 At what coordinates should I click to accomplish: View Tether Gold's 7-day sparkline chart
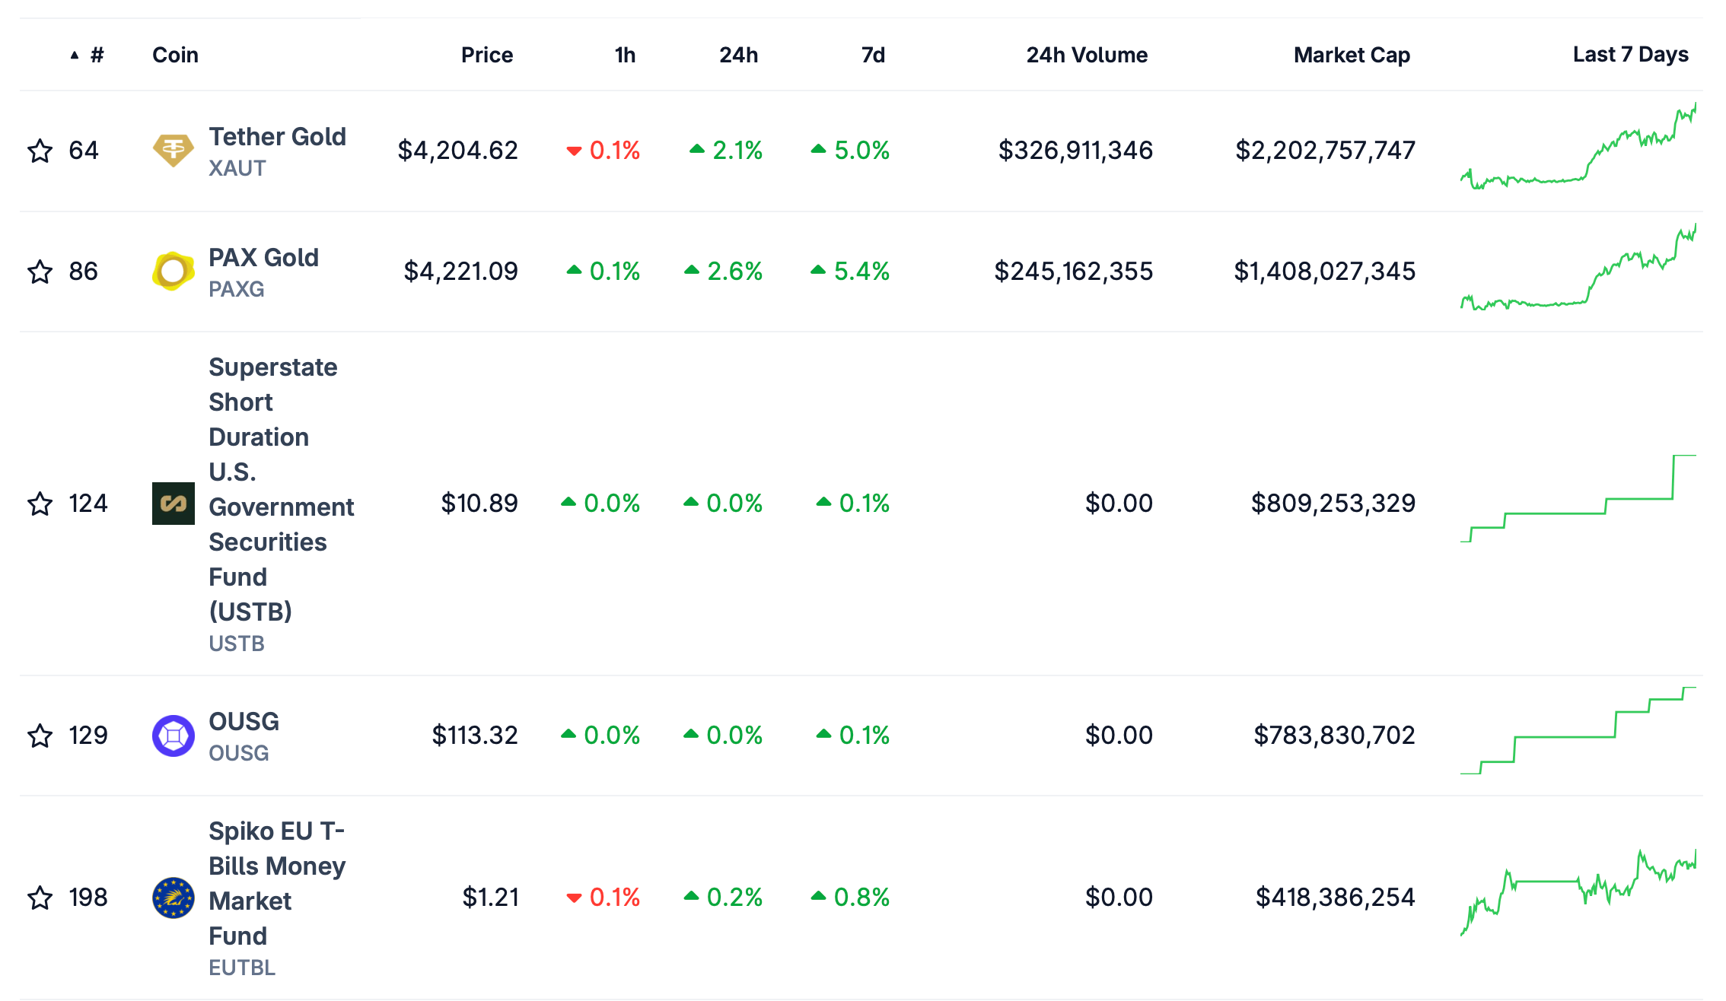point(1578,151)
